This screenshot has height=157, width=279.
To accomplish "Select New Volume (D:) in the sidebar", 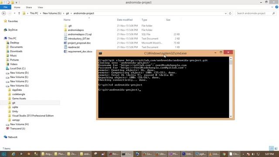I will 19,73.
